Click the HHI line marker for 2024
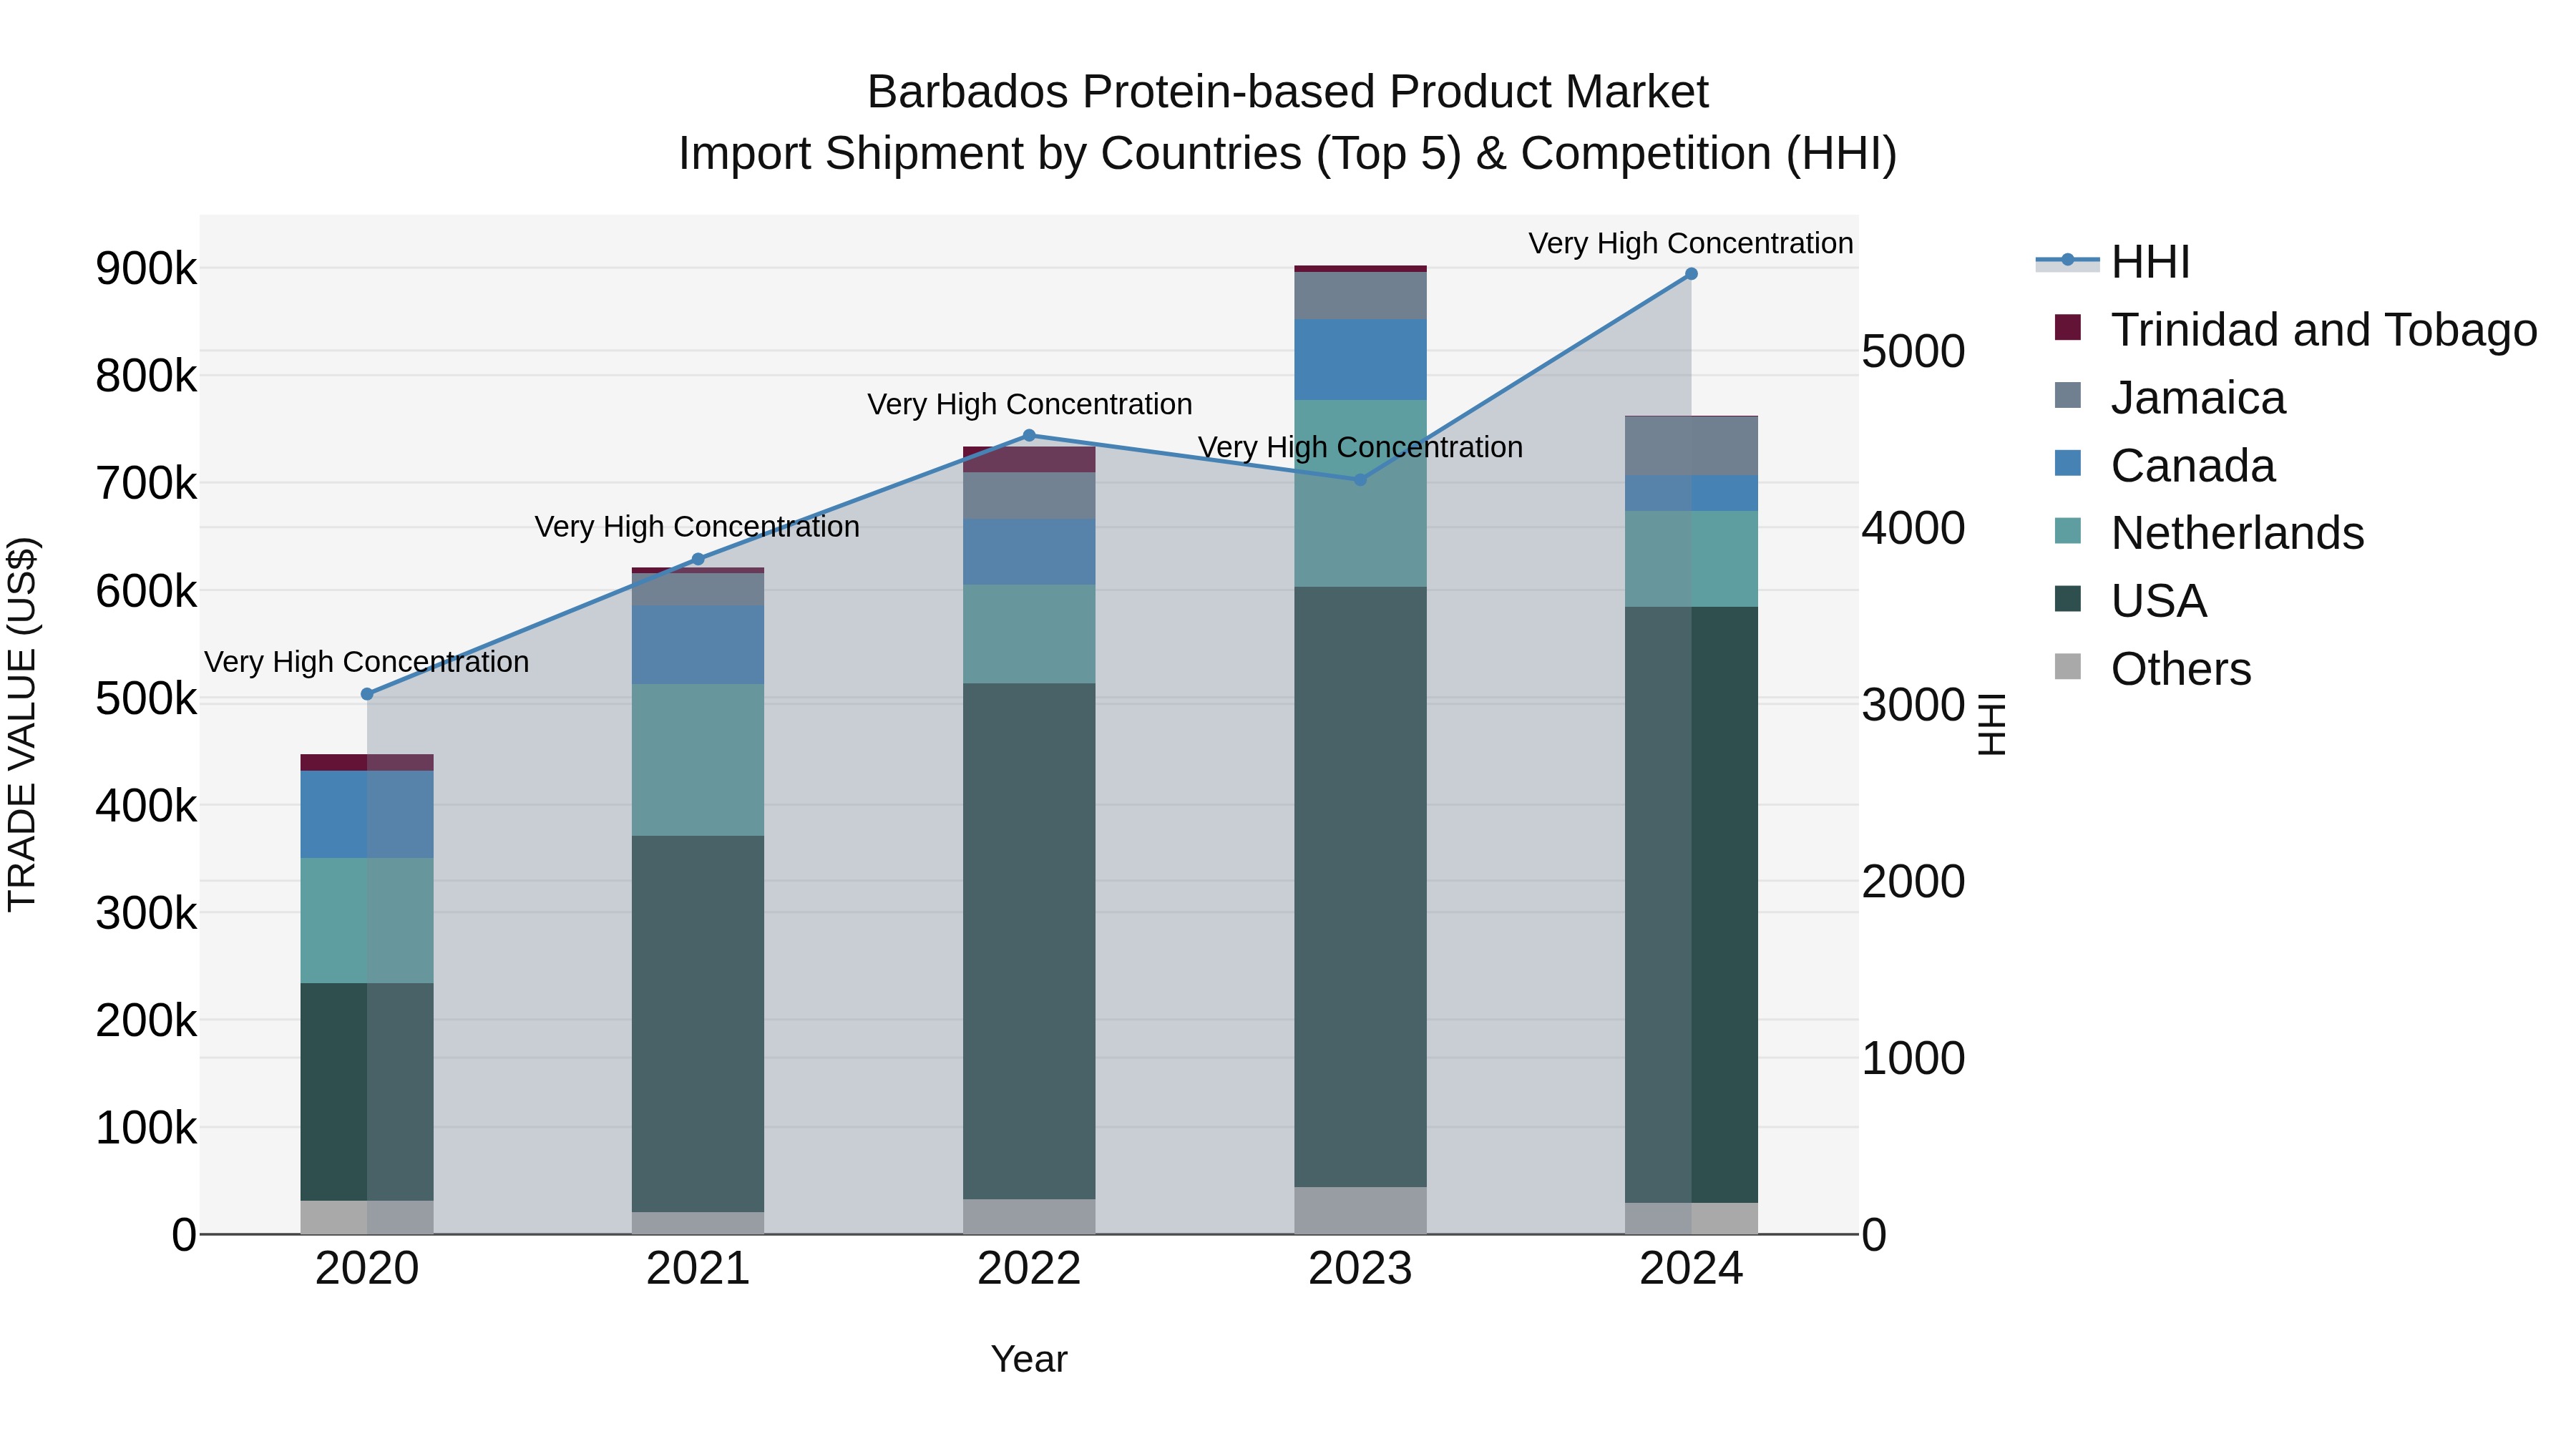The height and width of the screenshot is (1449, 2576). [x=1691, y=273]
